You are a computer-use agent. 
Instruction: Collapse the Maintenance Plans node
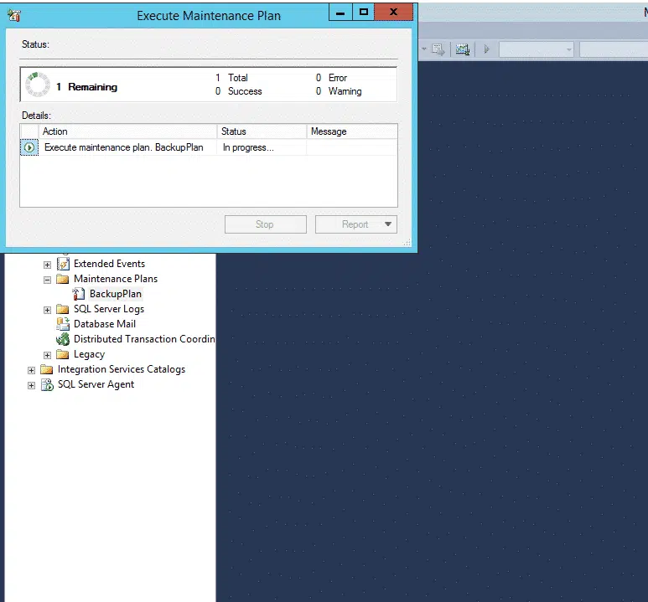pos(48,280)
